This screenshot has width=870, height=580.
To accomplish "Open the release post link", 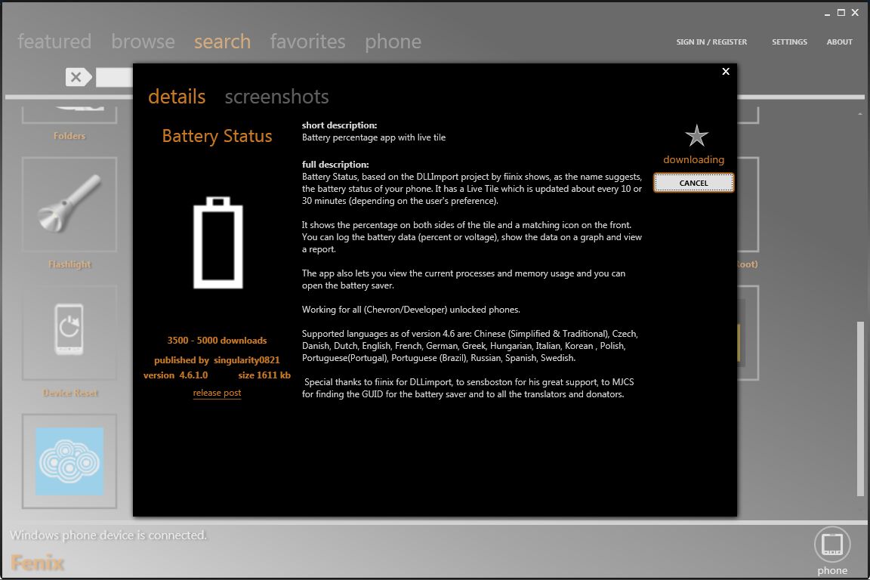I will click(x=217, y=393).
